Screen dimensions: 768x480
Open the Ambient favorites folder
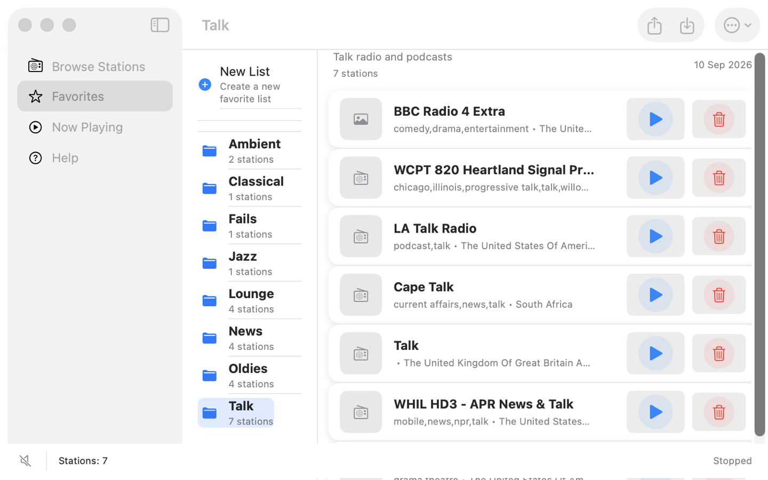coord(250,151)
